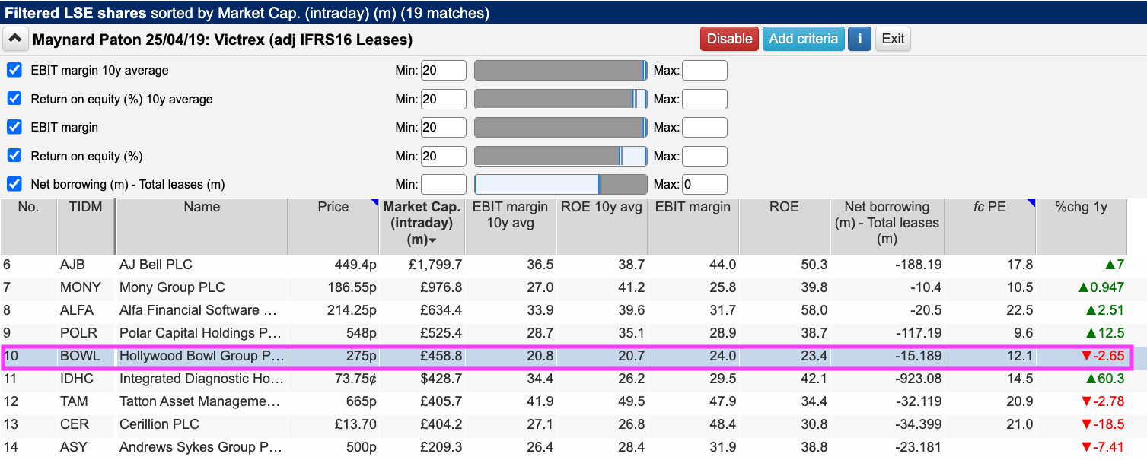Image resolution: width=1147 pixels, height=460 pixels.
Task: Click the Add criteria button
Action: [x=803, y=39]
